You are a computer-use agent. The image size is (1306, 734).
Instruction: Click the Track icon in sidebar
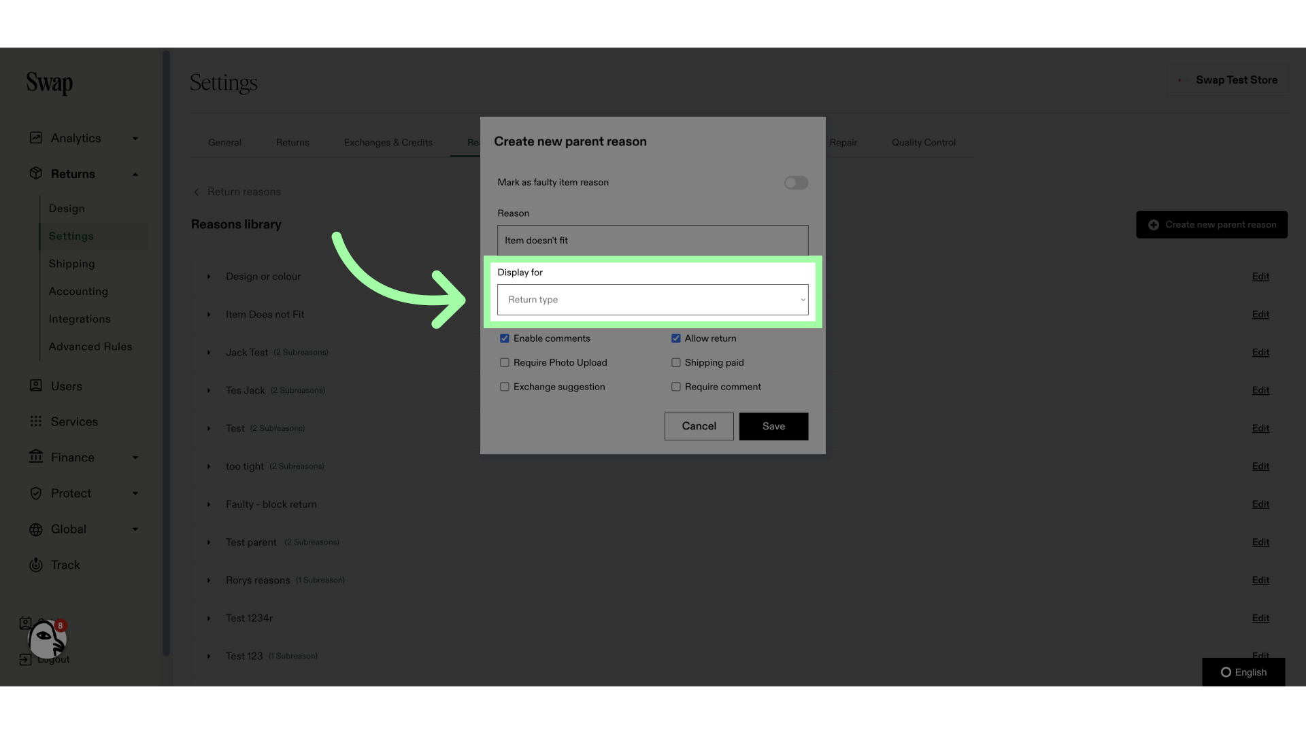[36, 565]
